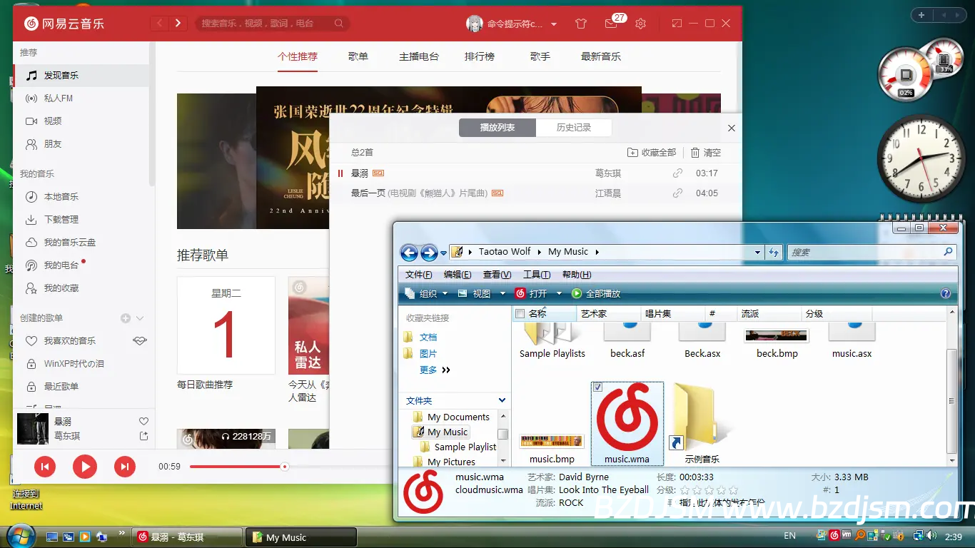
Task: Open the skin (shirt) icon in NetEase title bar
Action: (581, 24)
